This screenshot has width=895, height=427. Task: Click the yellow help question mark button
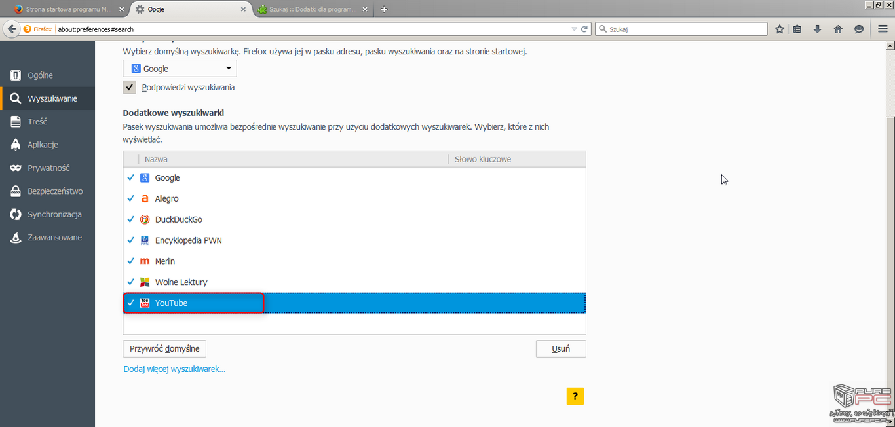click(x=575, y=396)
